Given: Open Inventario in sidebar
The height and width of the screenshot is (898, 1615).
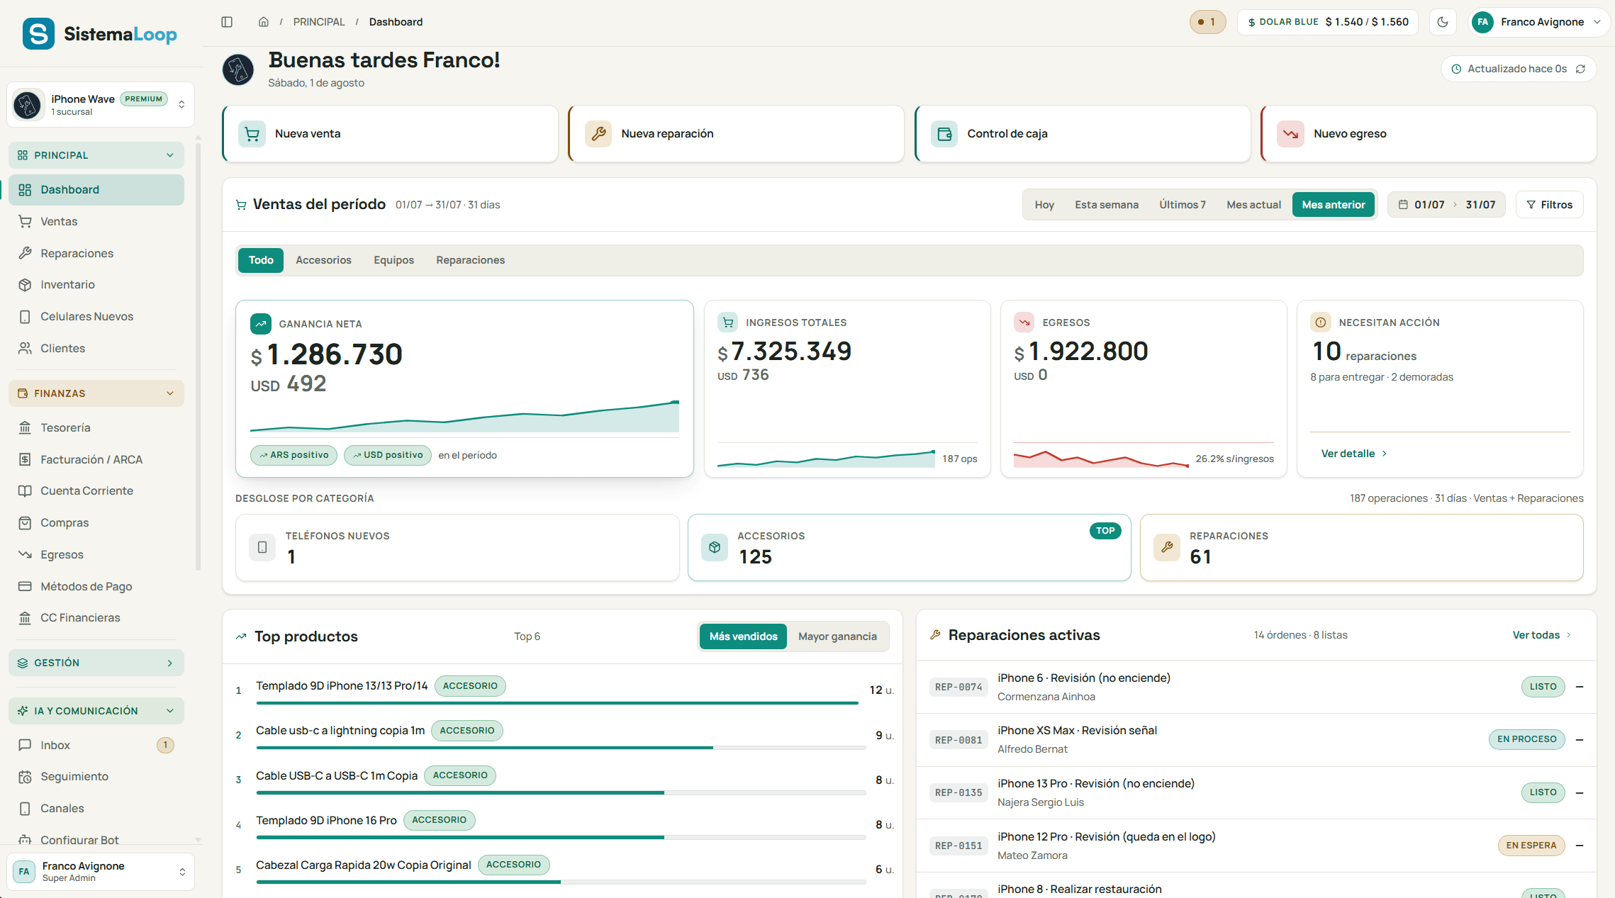Looking at the screenshot, I should 96,285.
